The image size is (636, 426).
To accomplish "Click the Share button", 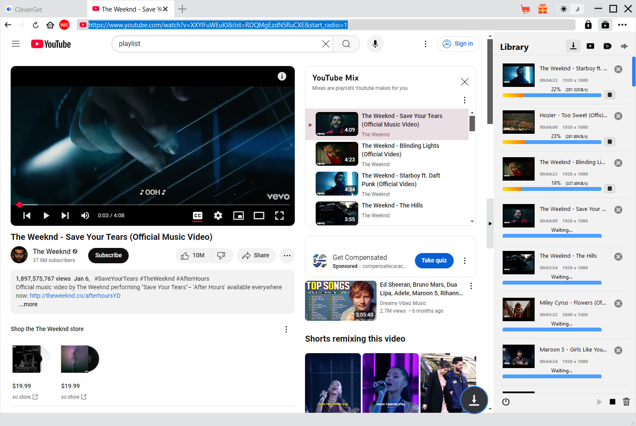I will click(x=256, y=256).
